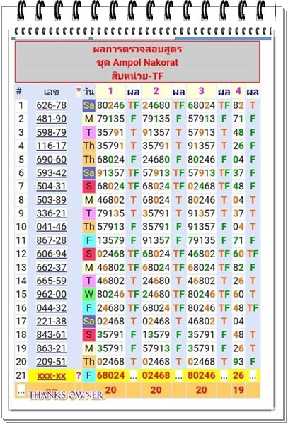Image resolution: width=288 pixels, height=424 pixels.
Task: Click the เลข column header
Action: pyautogui.click(x=52, y=92)
